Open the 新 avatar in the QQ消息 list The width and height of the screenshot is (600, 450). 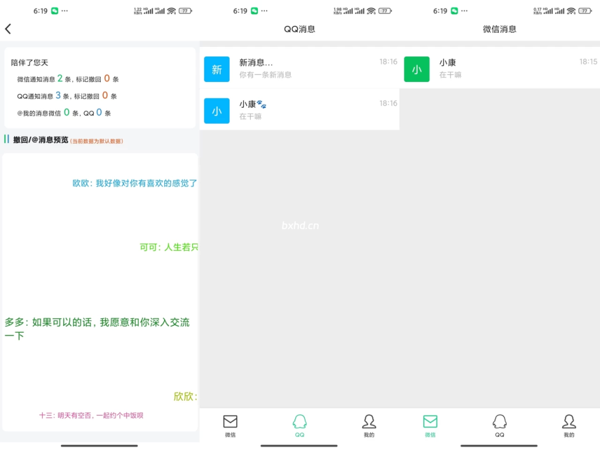(217, 69)
